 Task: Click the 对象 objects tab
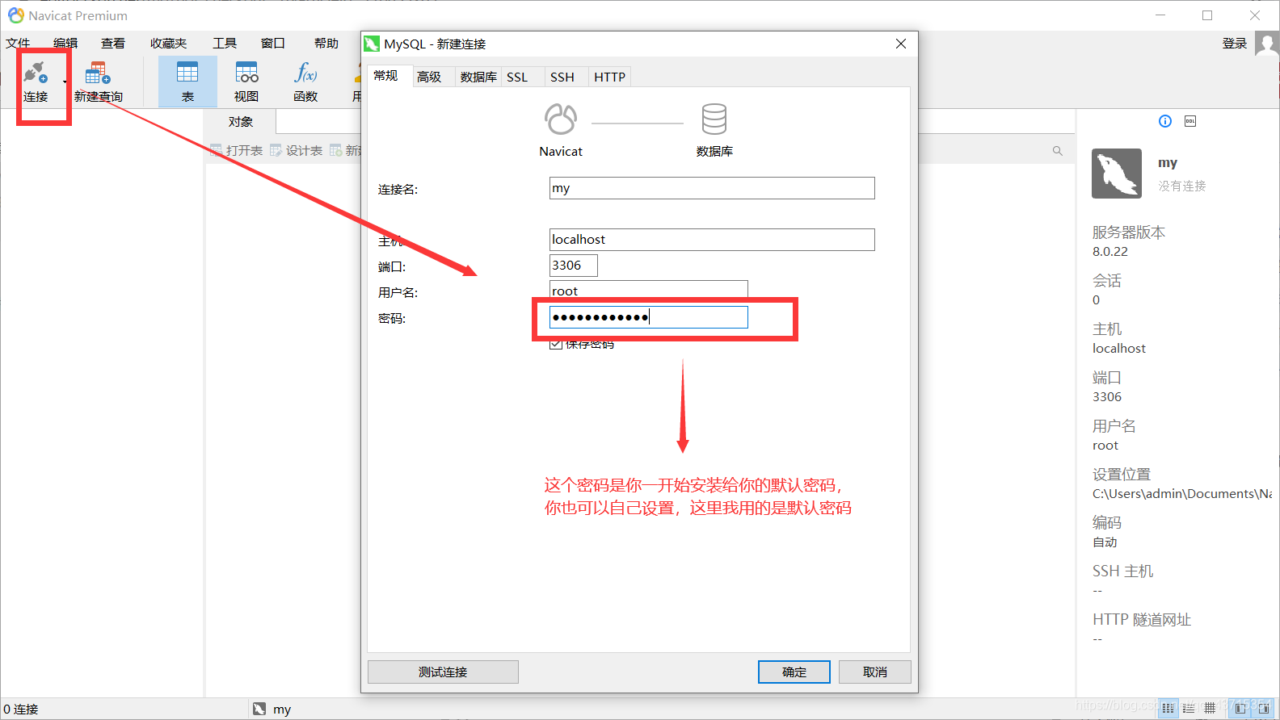(x=241, y=122)
